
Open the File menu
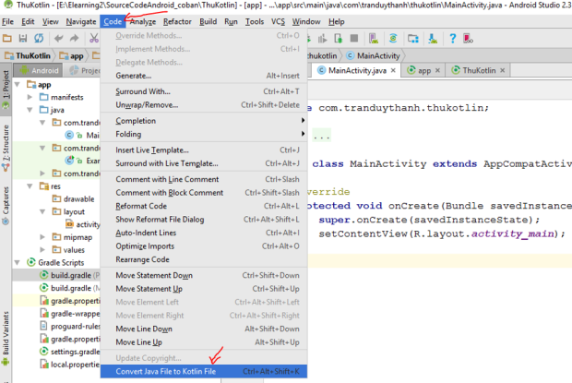tap(7, 22)
